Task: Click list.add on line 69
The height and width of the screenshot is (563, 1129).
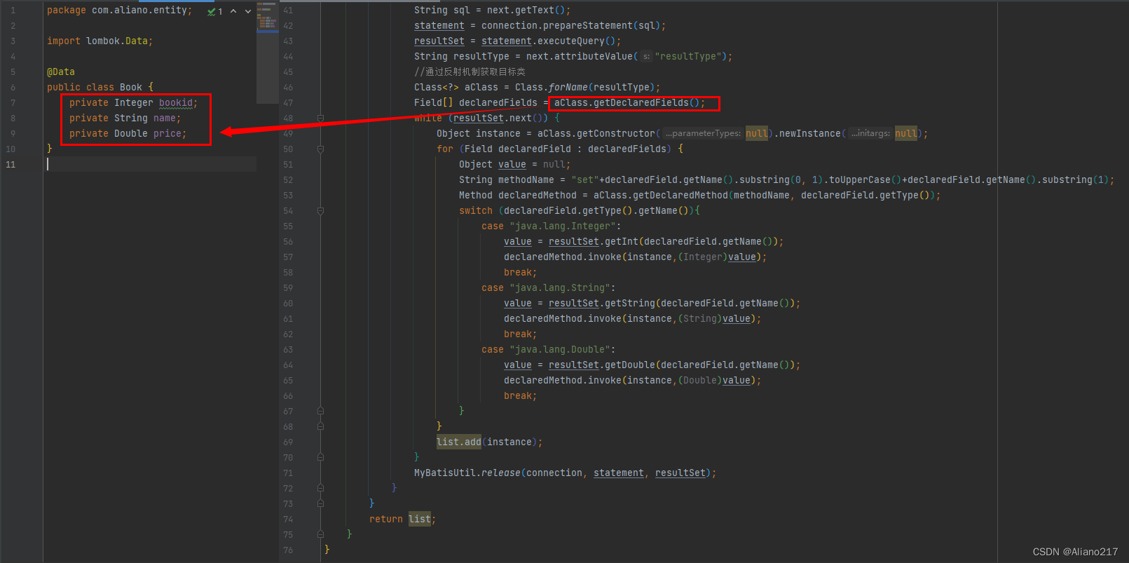Action: [x=459, y=442]
